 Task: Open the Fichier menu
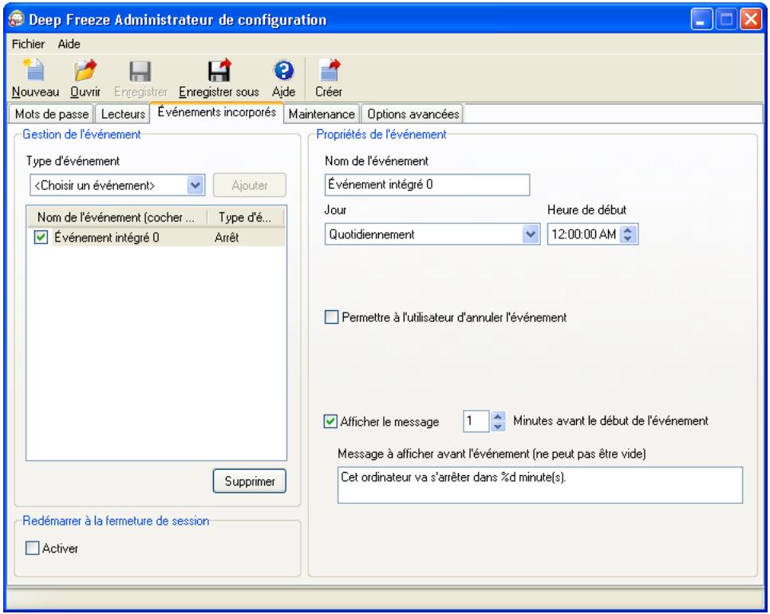click(x=28, y=44)
